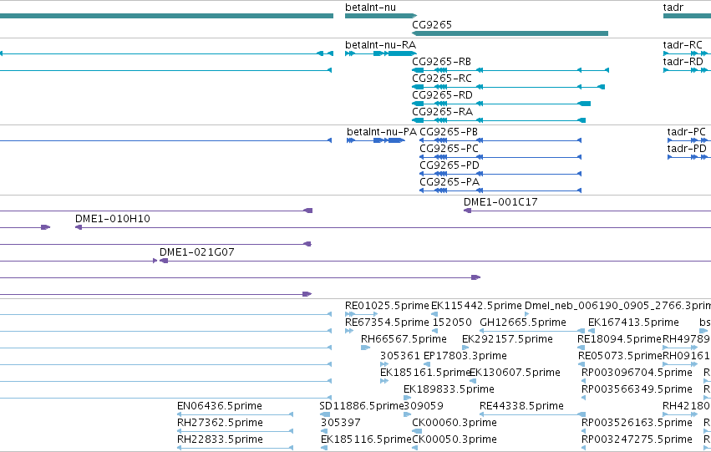The width and height of the screenshot is (711, 452).
Task: Click protein CG9265-PD
Action: point(500,174)
